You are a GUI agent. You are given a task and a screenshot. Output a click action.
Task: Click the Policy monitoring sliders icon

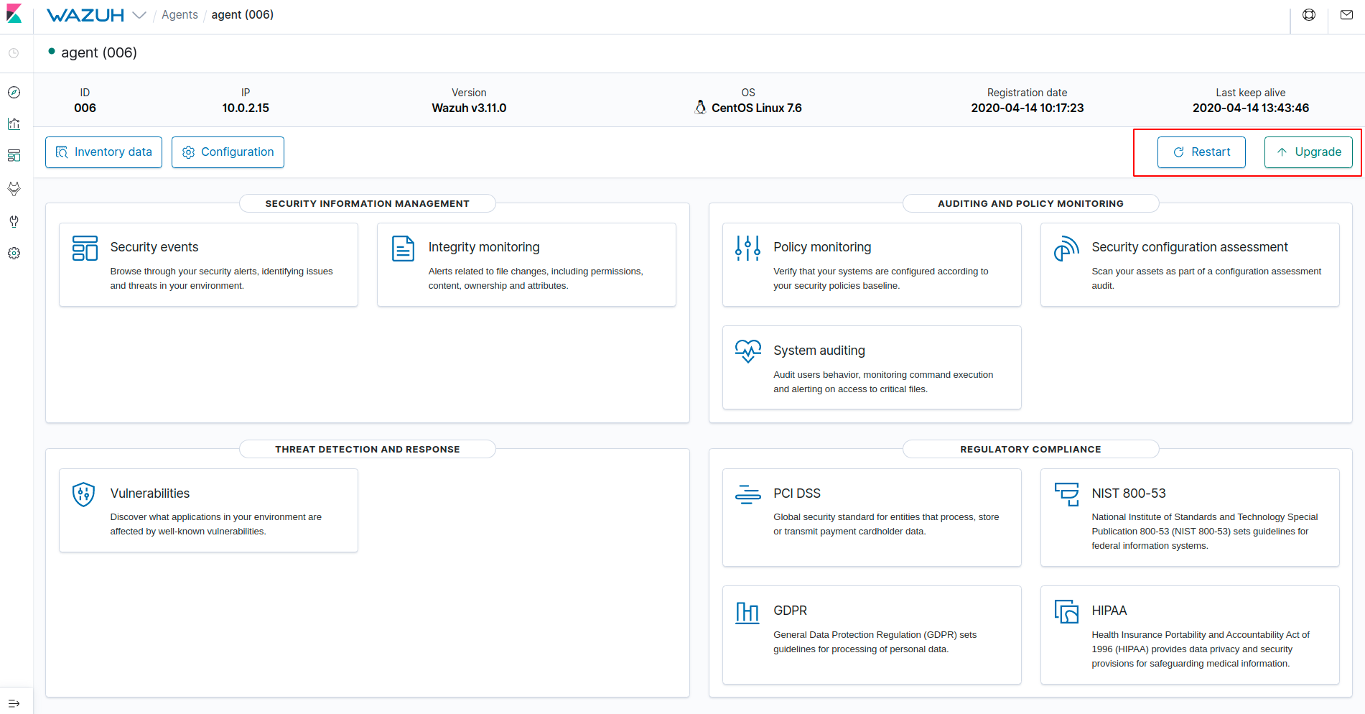(x=747, y=248)
